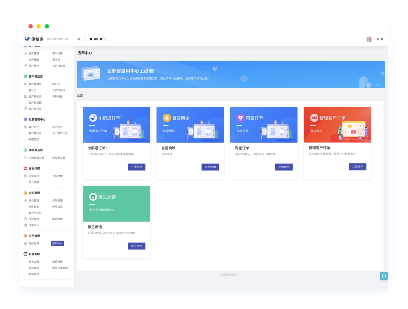Select 应用中心 in the sidebar menu
The image size is (408, 309).
point(58,243)
